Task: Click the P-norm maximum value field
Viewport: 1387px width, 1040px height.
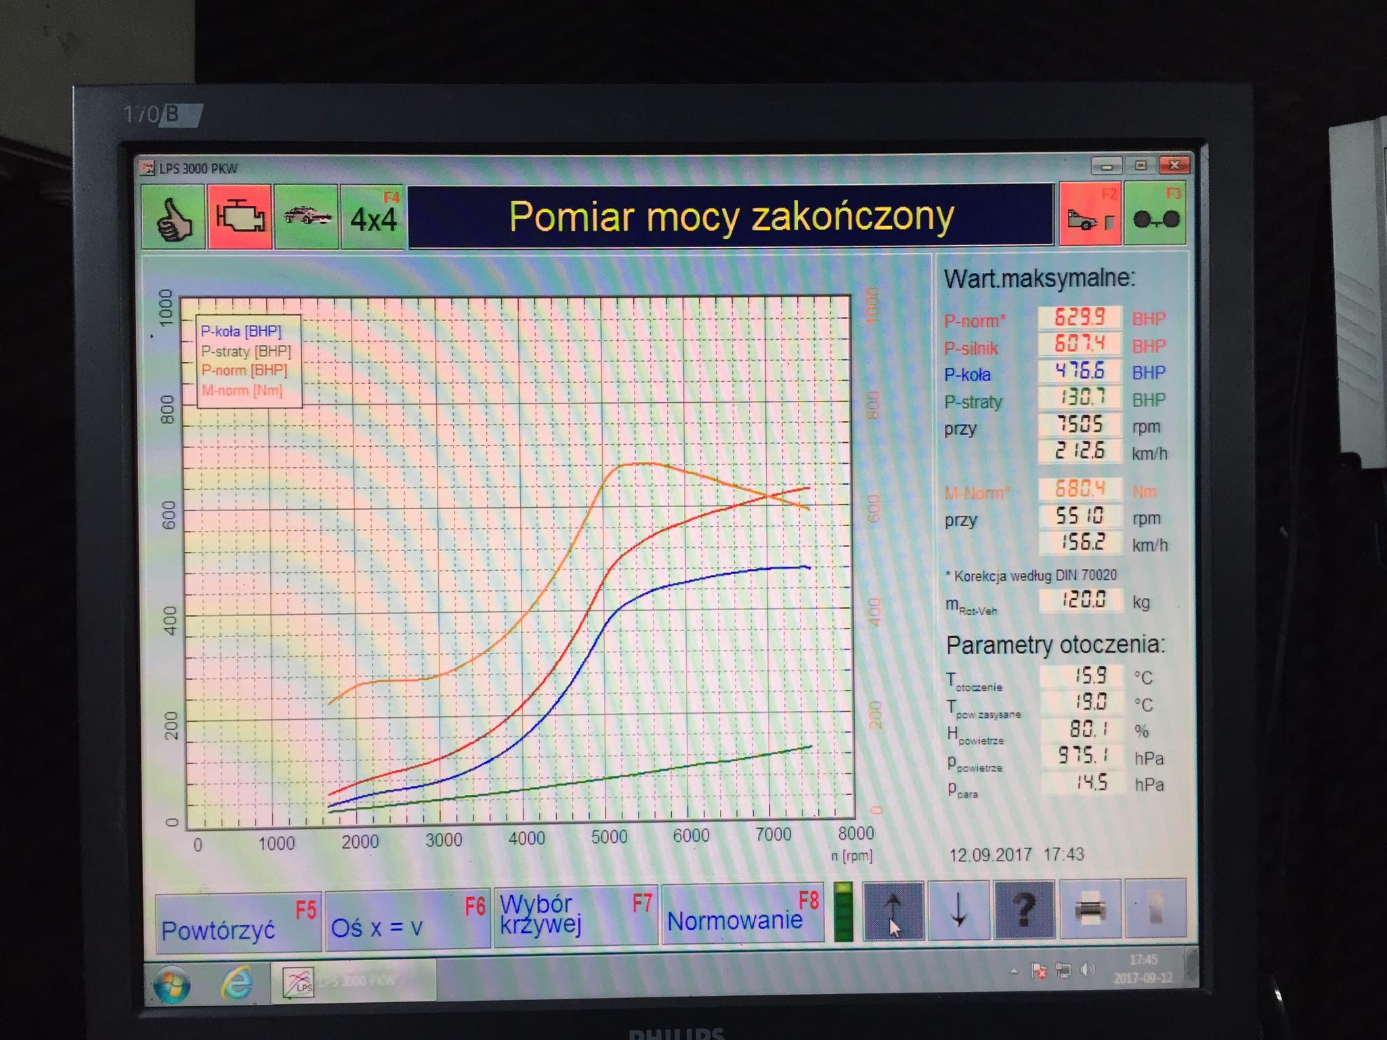Action: coord(1080,317)
